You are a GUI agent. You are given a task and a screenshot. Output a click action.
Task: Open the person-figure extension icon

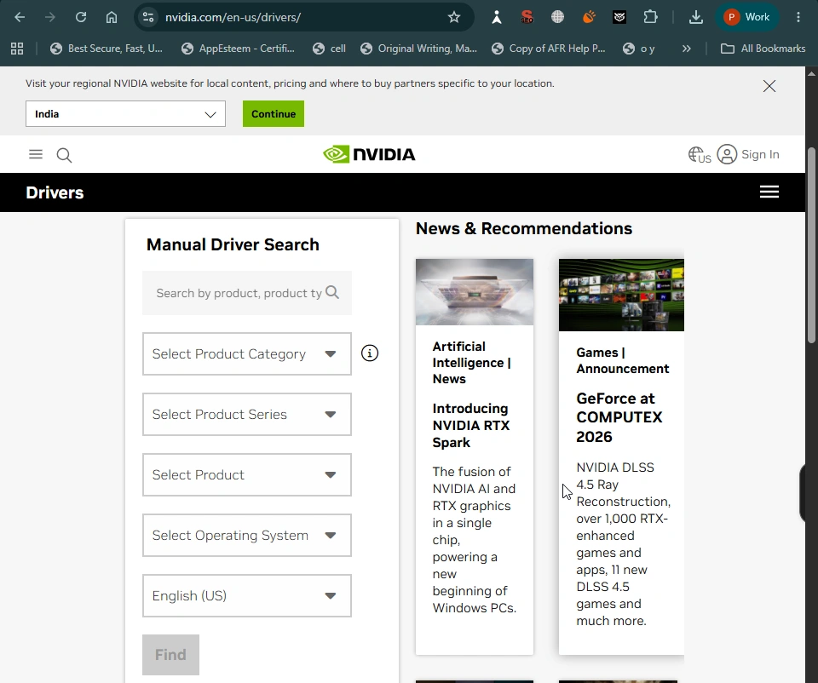(x=497, y=17)
